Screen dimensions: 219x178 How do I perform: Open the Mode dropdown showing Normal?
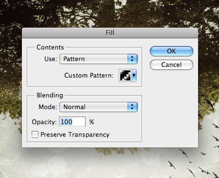pos(98,107)
